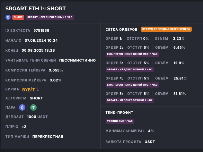Click the Ethereum icon beside the title badges
Screen dimensions: 203x152
pos(8,17)
